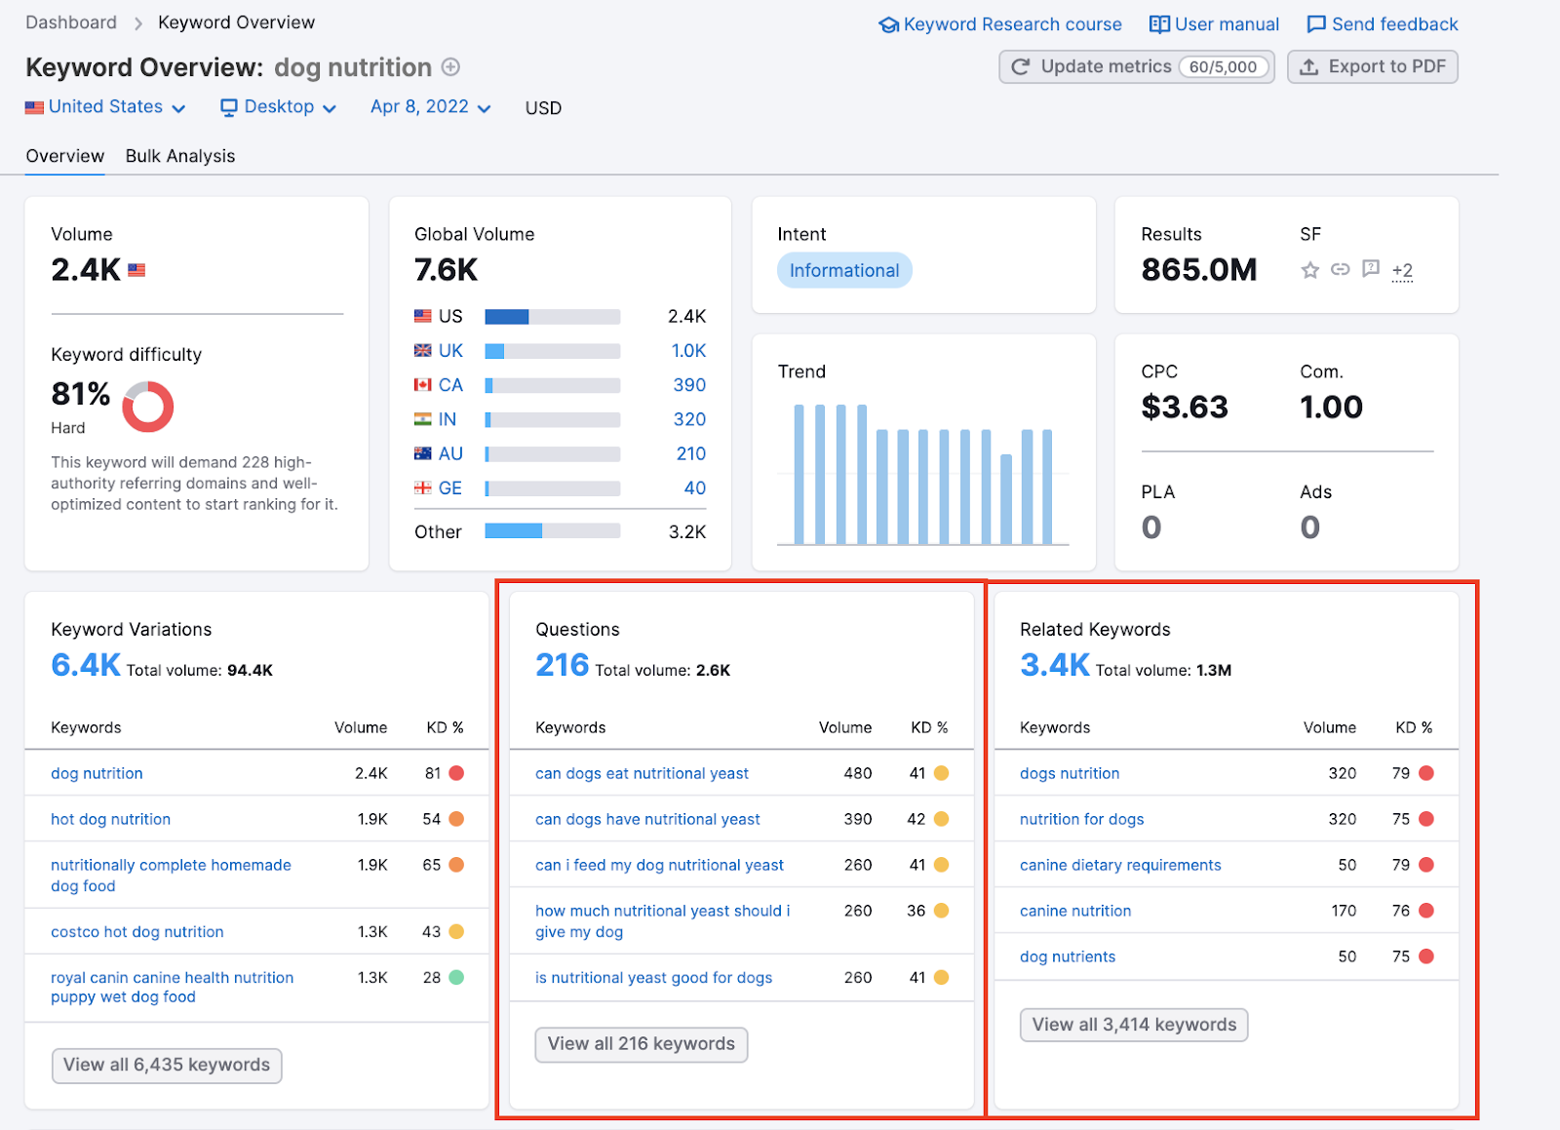Click the Send feedback chat icon
Image resolution: width=1560 pixels, height=1130 pixels.
coord(1315,24)
